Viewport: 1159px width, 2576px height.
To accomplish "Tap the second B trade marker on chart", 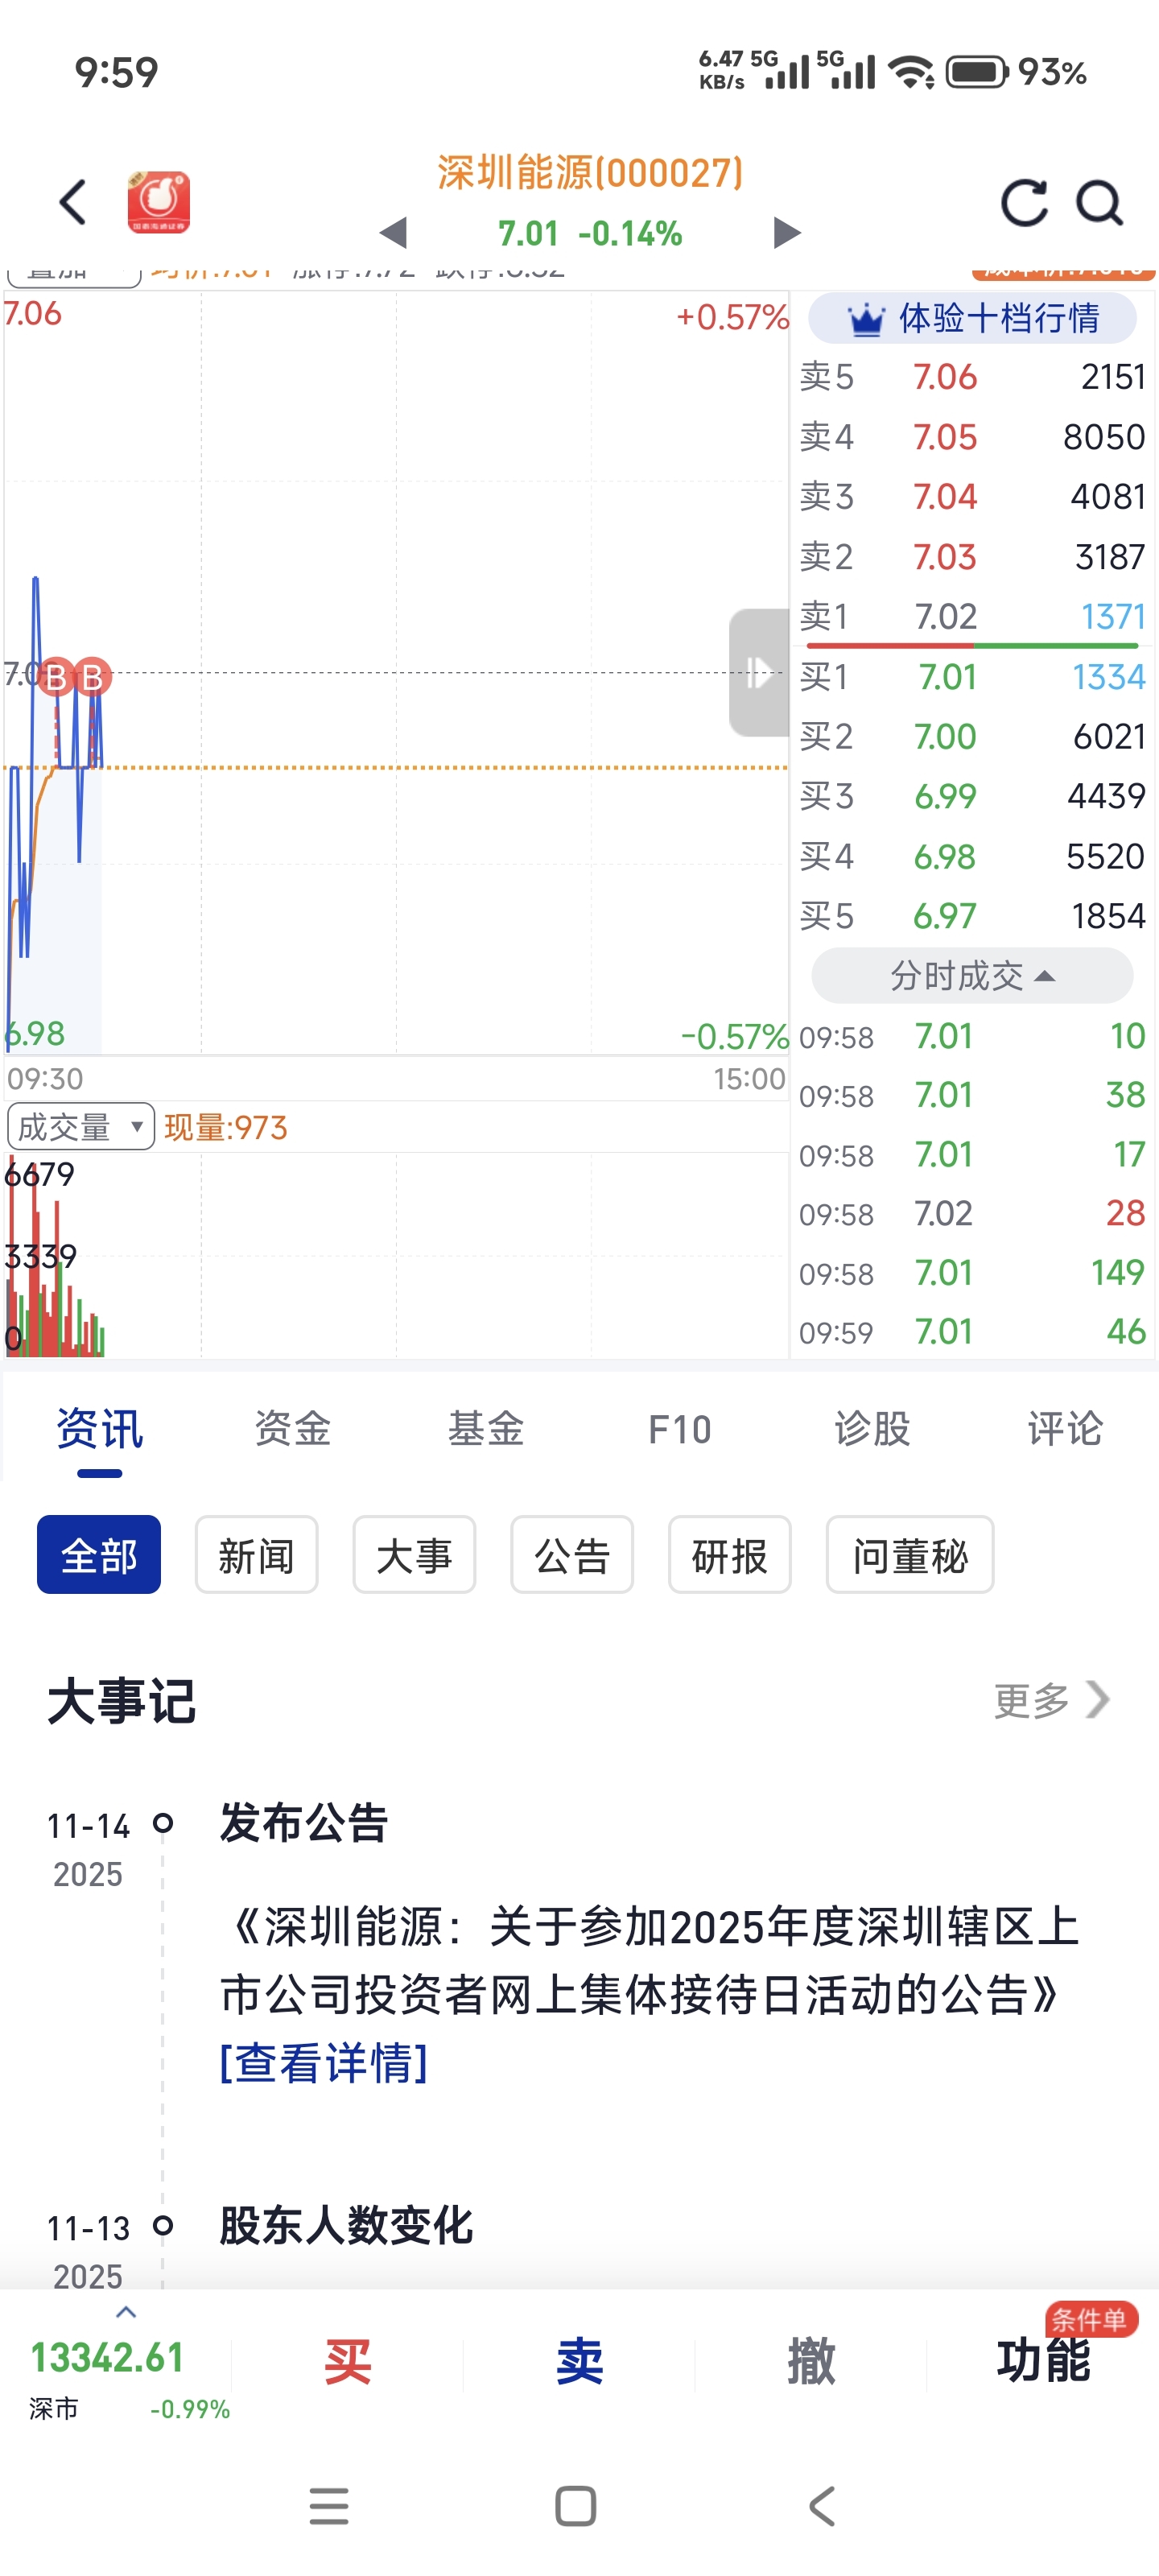I will pos(93,677).
